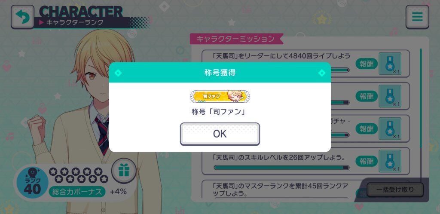Viewport: 440px width, 214px height.
Task: Claim all rewards with 一括受け取り button
Action: point(395,190)
